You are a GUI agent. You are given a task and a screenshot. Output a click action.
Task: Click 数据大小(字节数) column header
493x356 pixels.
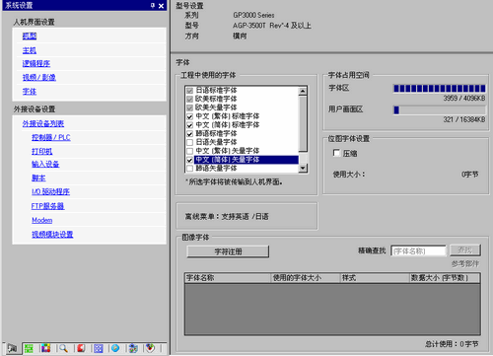click(x=445, y=278)
